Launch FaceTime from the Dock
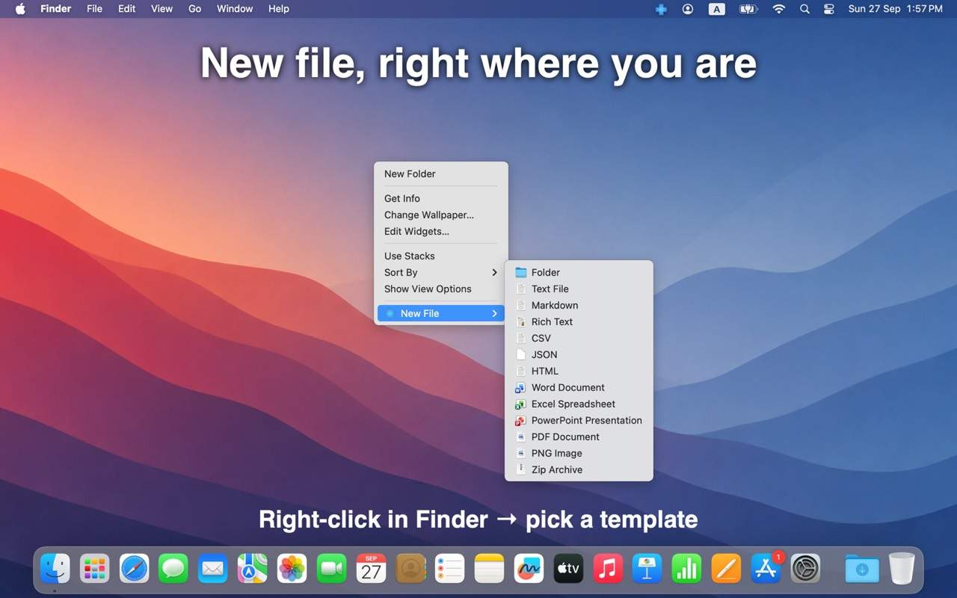 [x=331, y=569]
